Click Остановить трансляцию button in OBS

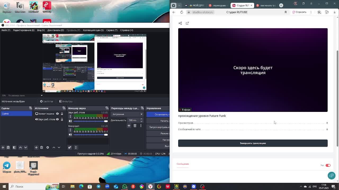(158, 114)
